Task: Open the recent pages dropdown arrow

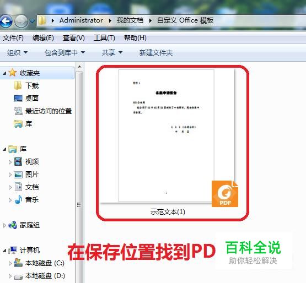Action: coord(32,21)
